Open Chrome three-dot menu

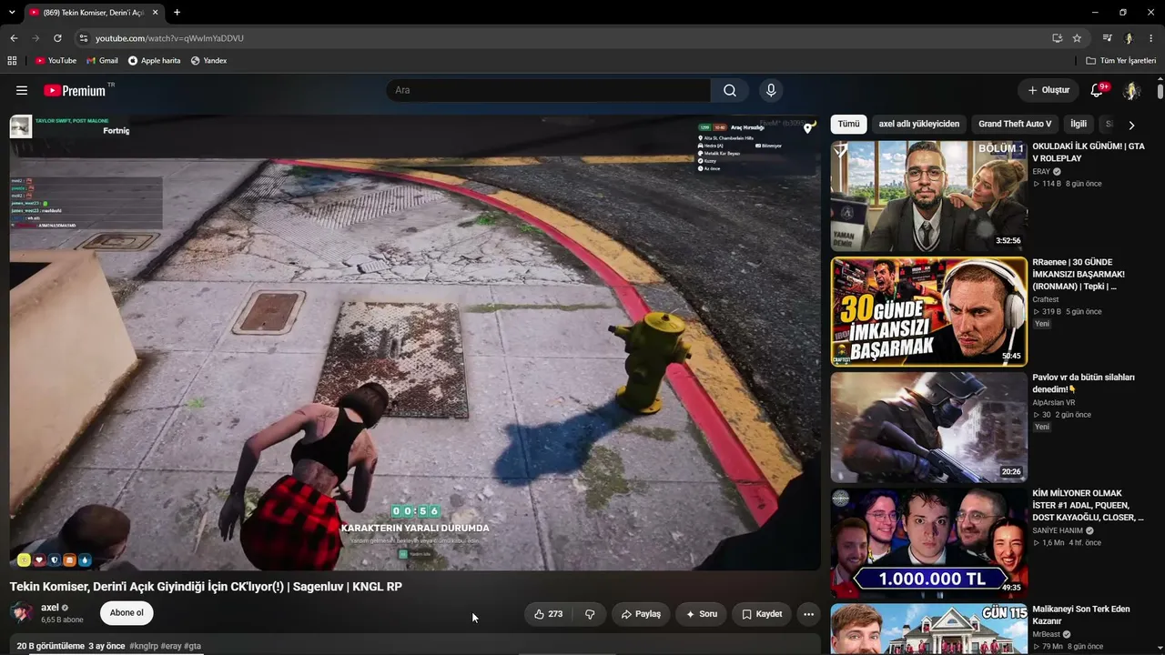(x=1151, y=38)
